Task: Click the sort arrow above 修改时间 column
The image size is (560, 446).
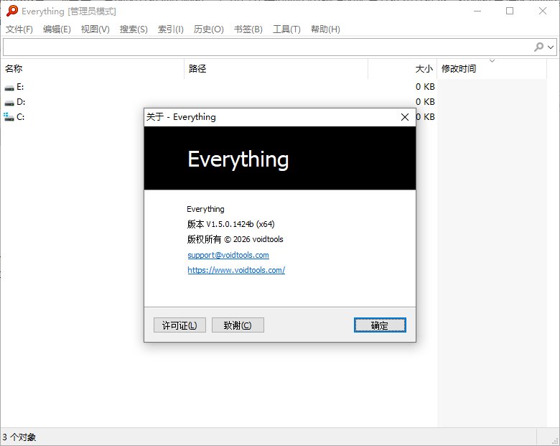Action: coord(492,61)
